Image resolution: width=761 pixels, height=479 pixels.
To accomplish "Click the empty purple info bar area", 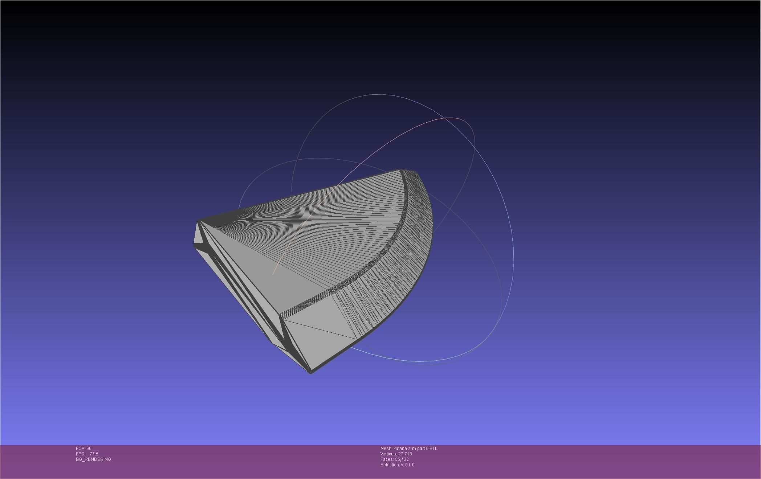I will 581,462.
